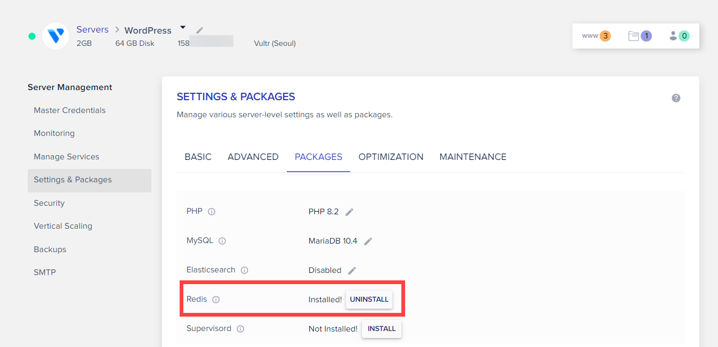View the Supervisord info tooltip icon
The image size is (718, 347).
click(x=240, y=328)
